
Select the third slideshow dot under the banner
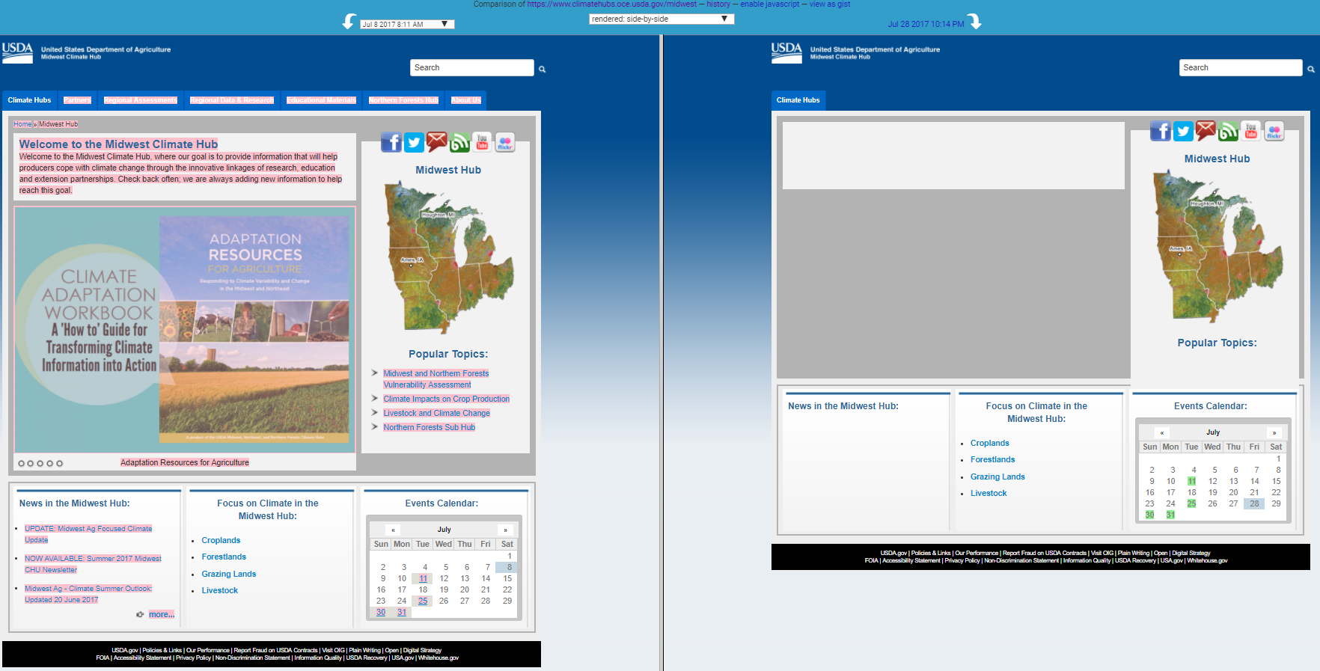40,464
